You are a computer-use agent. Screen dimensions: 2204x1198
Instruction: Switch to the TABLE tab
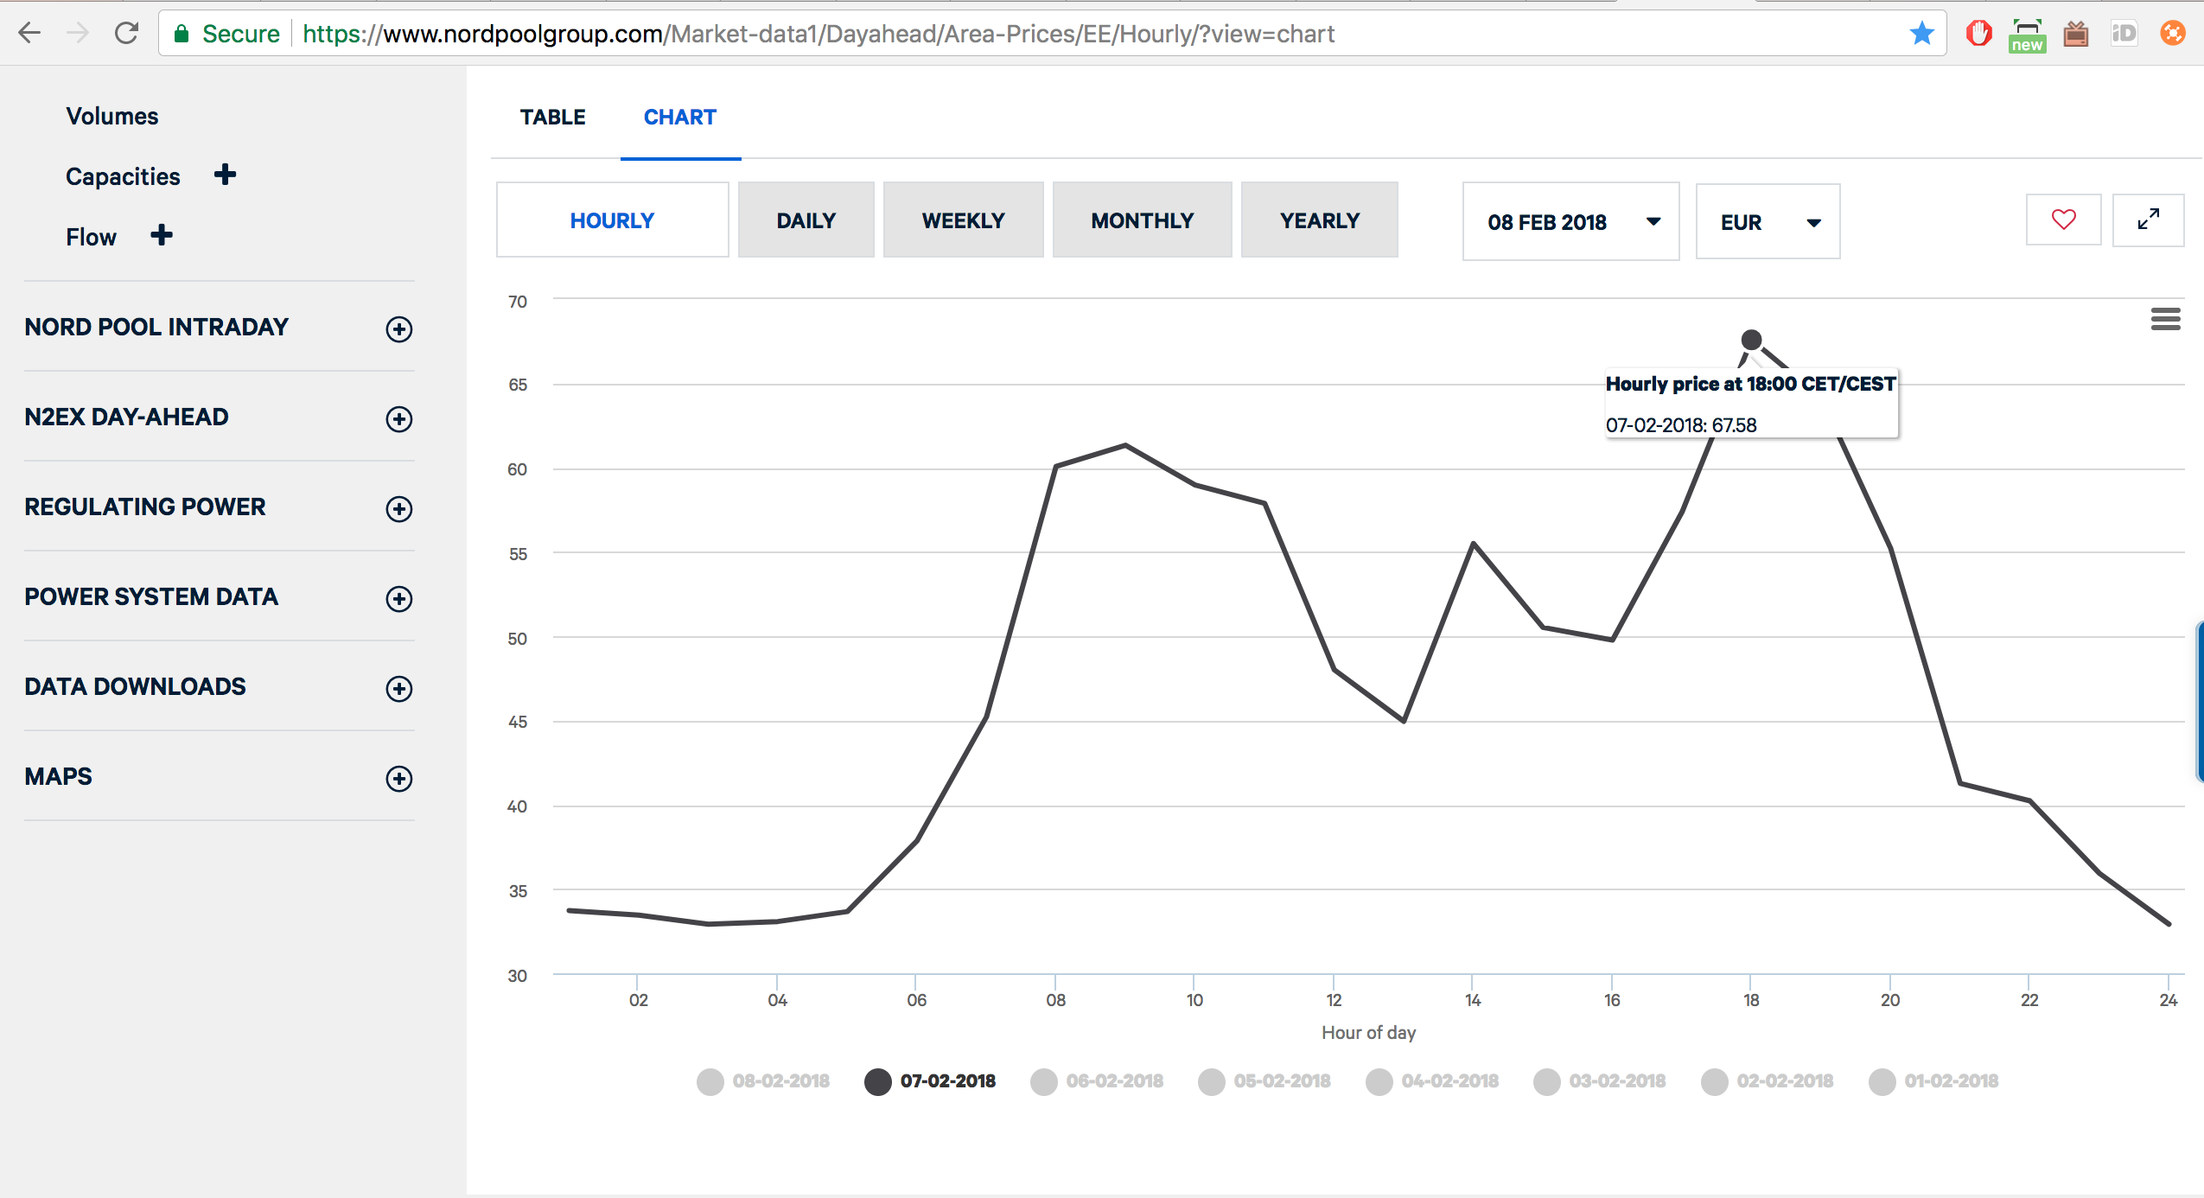click(x=552, y=118)
